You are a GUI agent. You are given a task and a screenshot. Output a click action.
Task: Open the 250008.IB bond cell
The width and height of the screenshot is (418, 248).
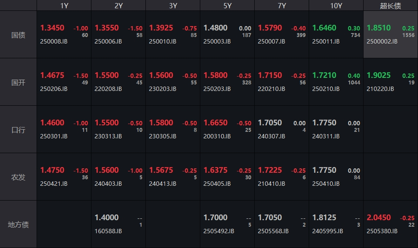pyautogui.click(x=64, y=35)
